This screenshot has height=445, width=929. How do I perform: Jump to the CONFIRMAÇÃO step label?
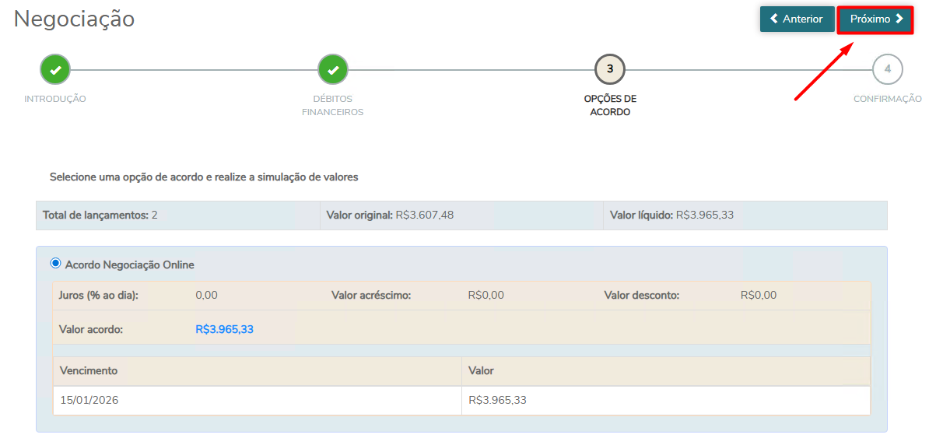coord(887,99)
